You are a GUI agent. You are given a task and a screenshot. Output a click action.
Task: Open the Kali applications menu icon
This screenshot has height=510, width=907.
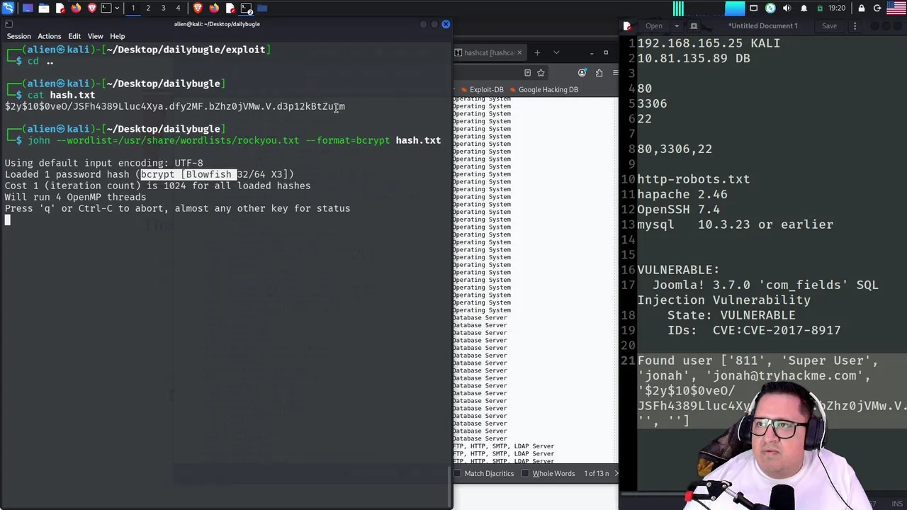[x=9, y=8]
